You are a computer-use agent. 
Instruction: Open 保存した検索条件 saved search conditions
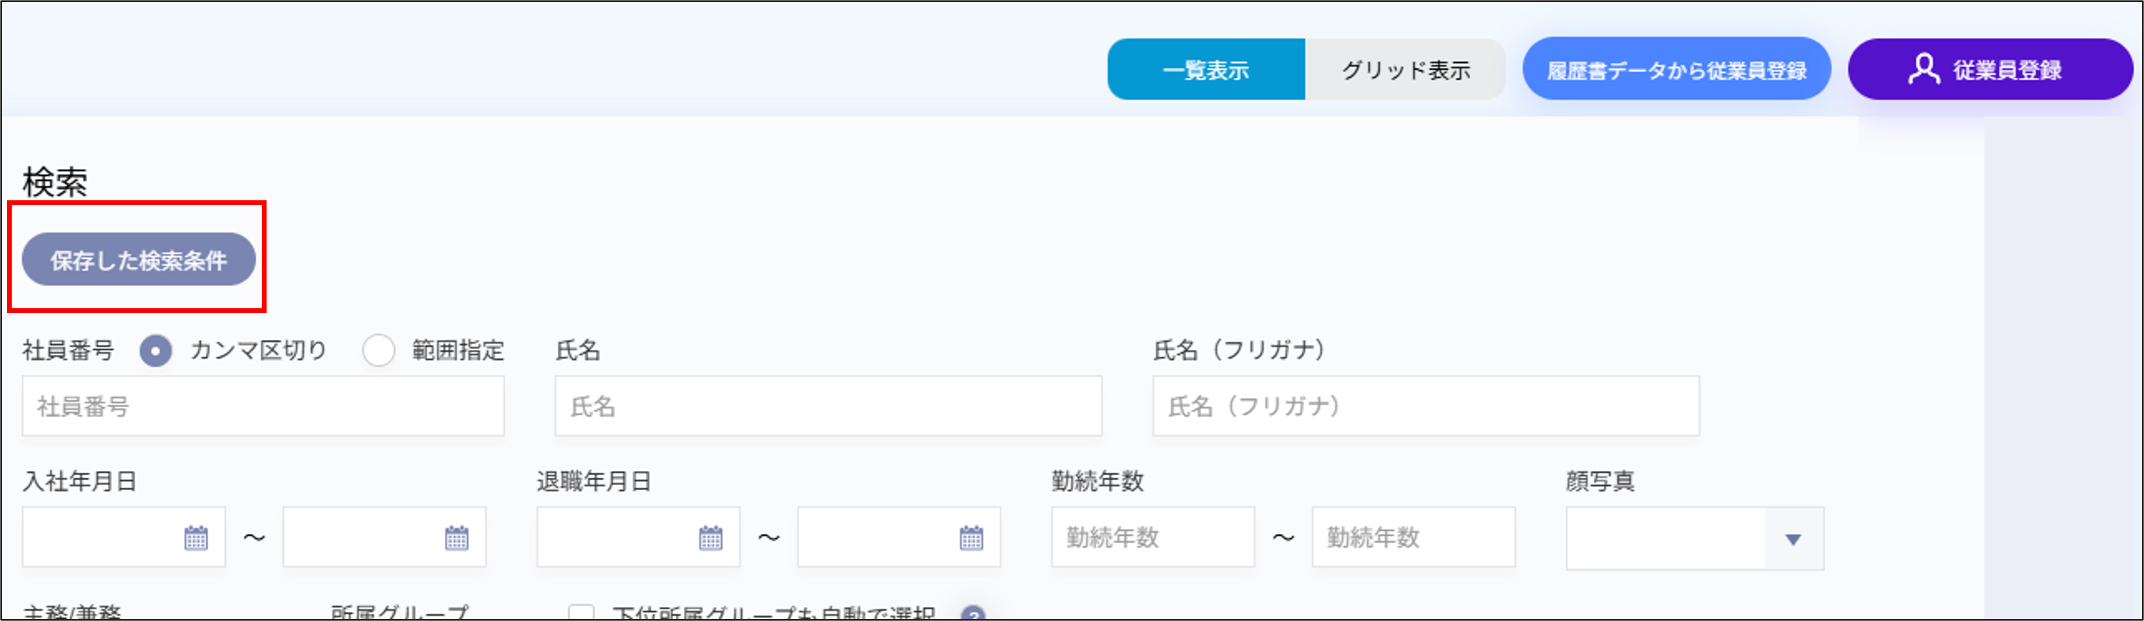coord(138,261)
